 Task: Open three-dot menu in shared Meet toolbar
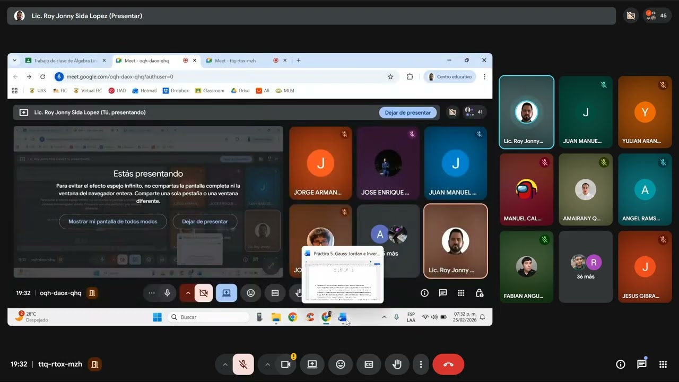click(152, 293)
